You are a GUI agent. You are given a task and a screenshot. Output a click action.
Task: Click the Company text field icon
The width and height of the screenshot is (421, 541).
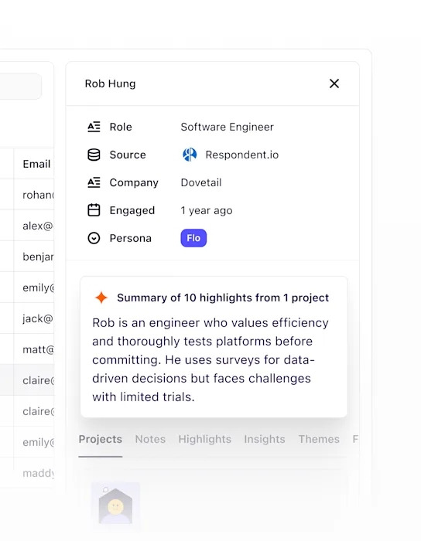94,182
